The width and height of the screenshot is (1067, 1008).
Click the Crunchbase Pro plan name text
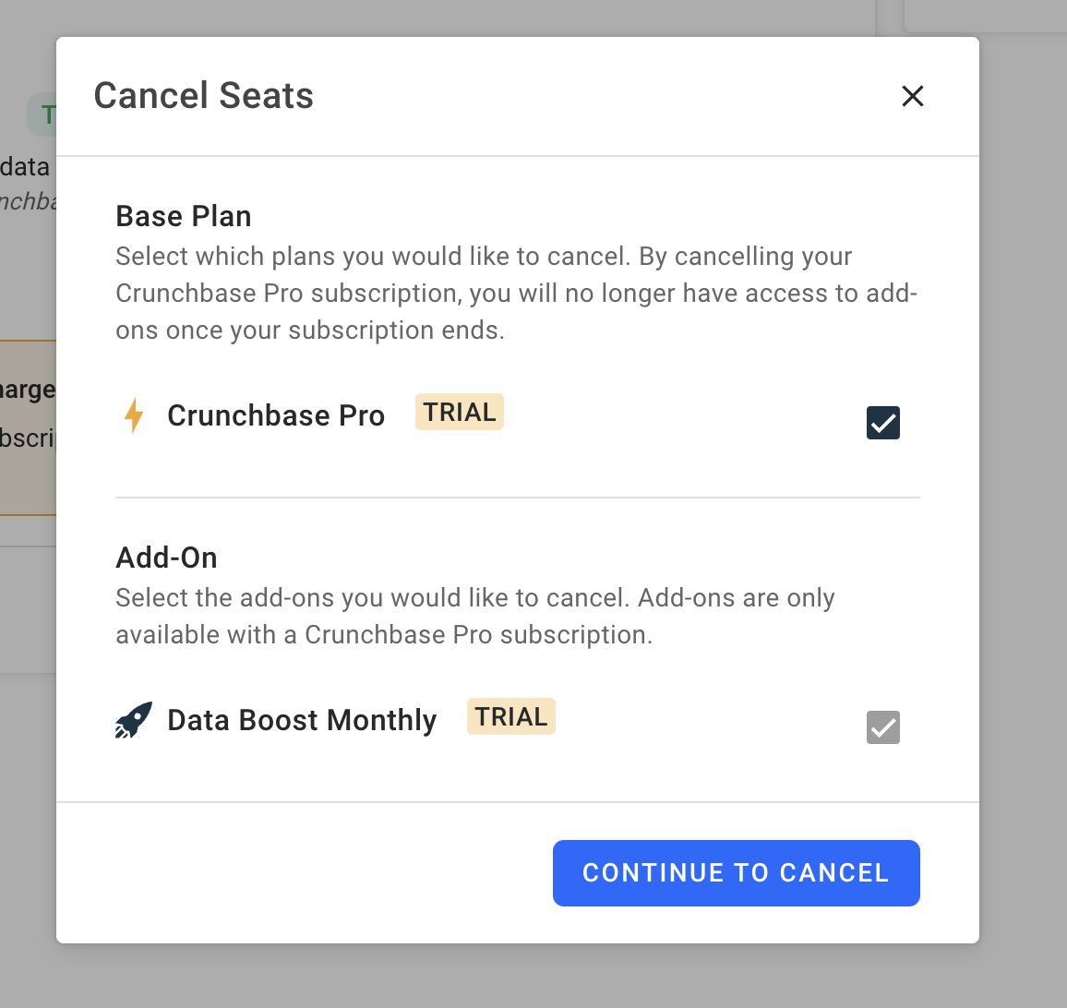(x=275, y=415)
